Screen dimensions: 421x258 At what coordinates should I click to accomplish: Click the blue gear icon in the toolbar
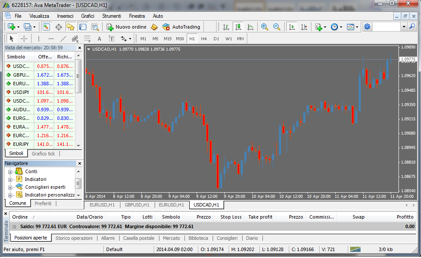(x=367, y=27)
